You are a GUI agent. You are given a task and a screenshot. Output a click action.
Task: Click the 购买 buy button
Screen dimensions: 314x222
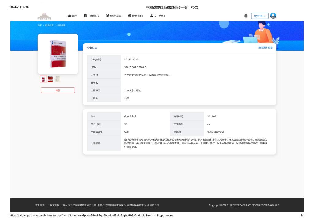point(58,90)
